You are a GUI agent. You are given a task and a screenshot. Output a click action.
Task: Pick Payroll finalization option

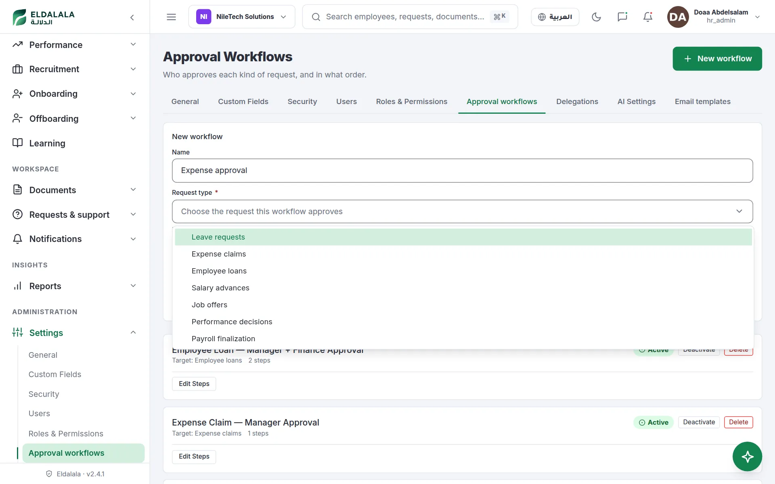click(463, 339)
